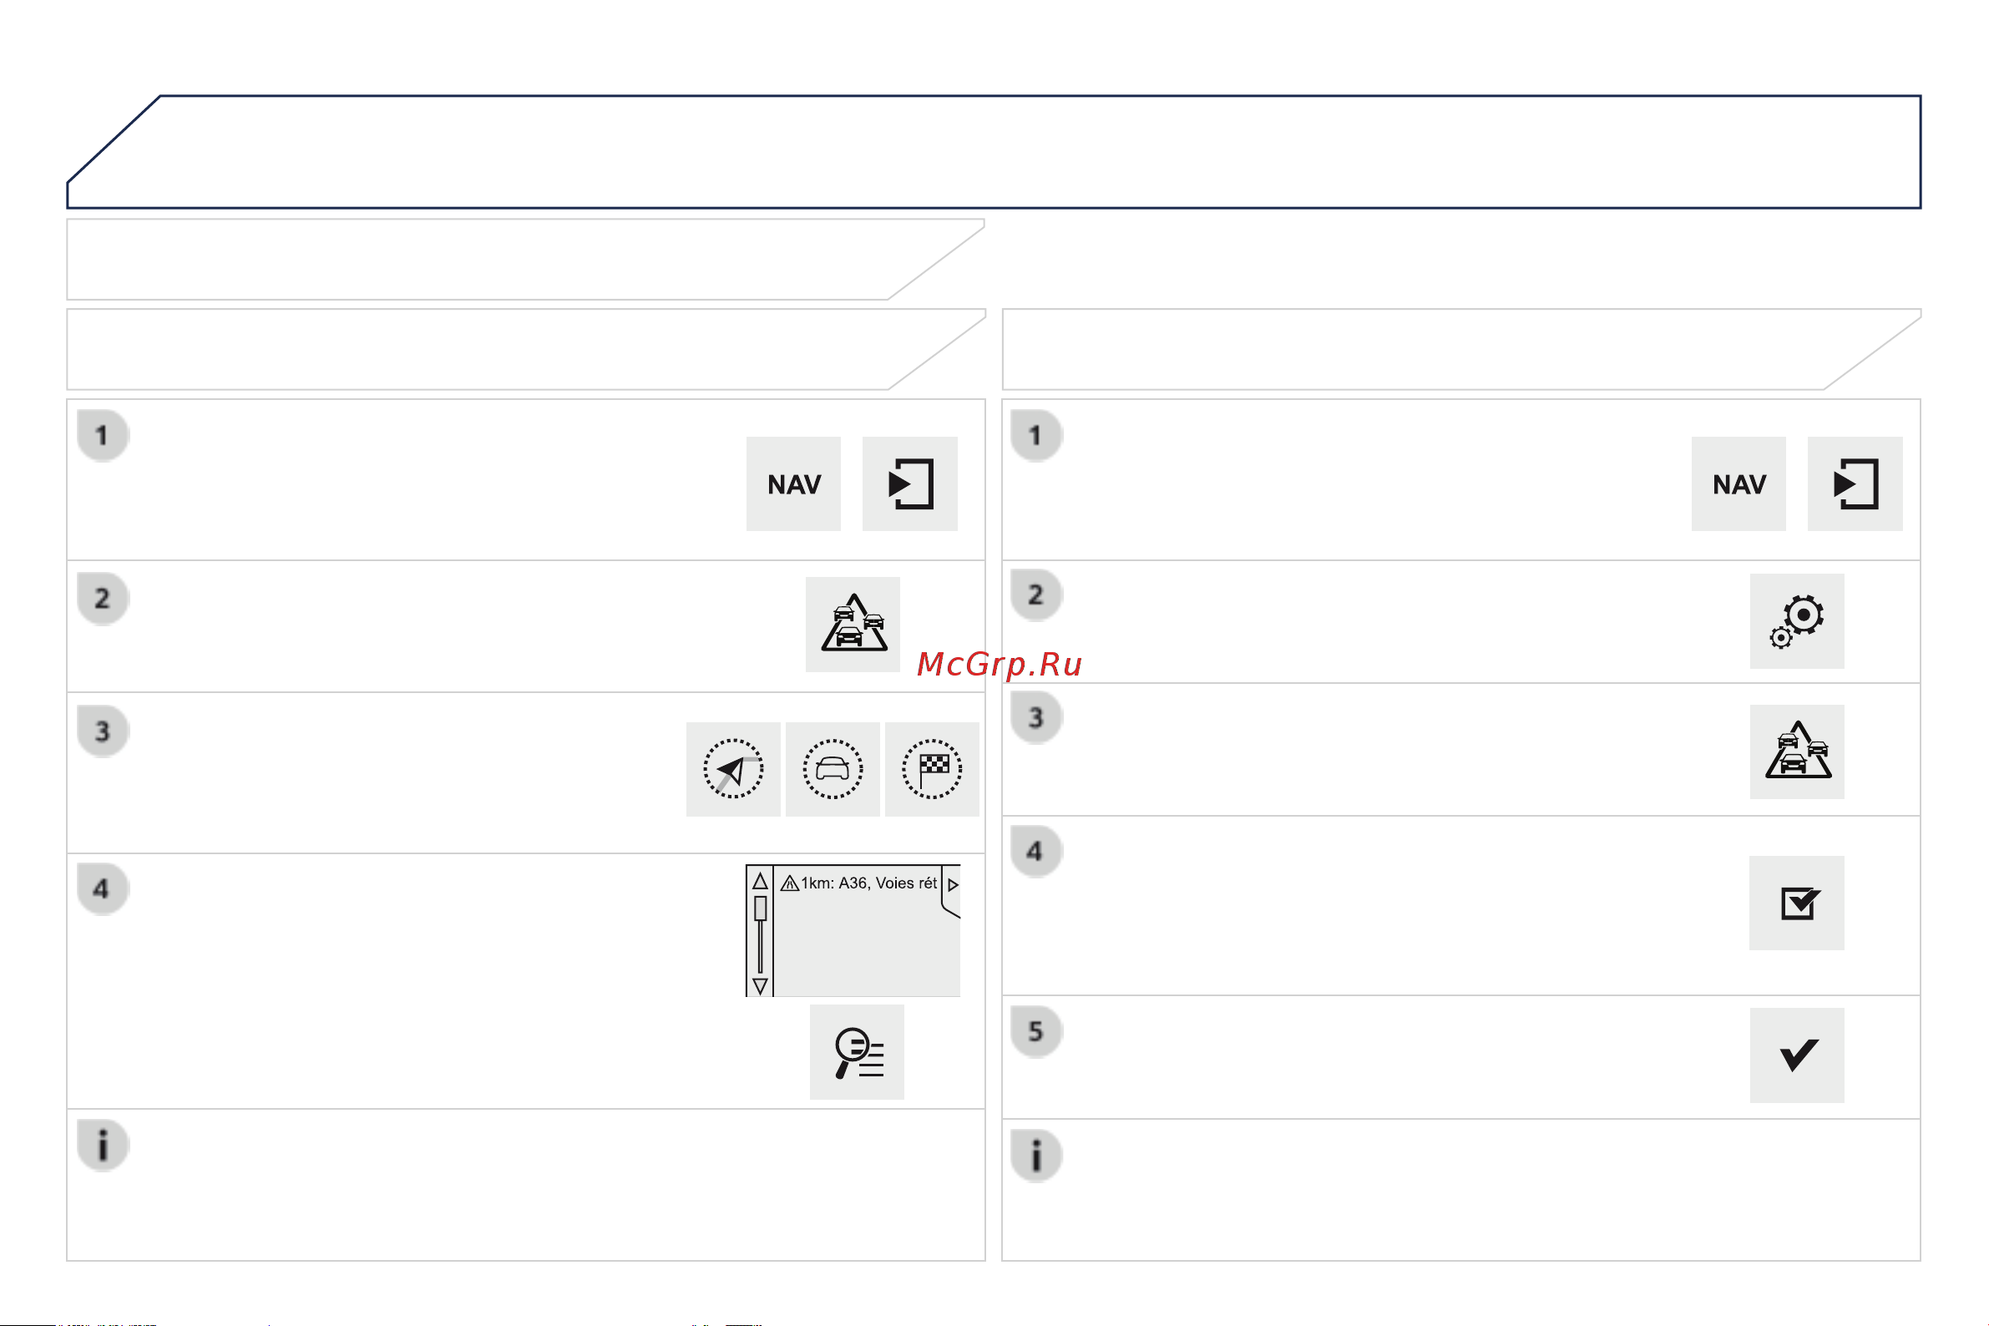This screenshot has height=1326, width=1989.
Task: Click the info icon in the right panel
Action: (1036, 1155)
